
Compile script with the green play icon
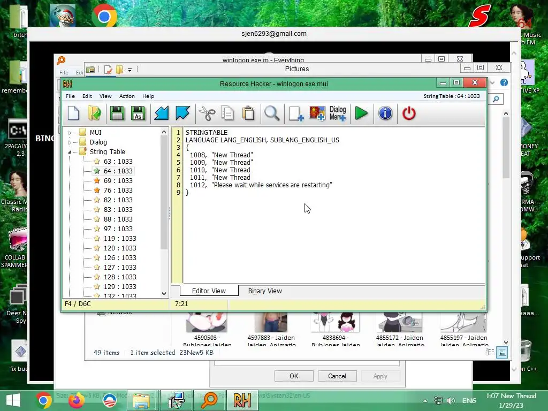[x=361, y=113]
